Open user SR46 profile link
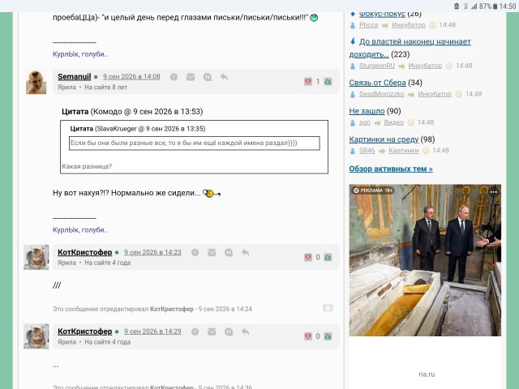Screen dimensions: 519x389 point(367,151)
